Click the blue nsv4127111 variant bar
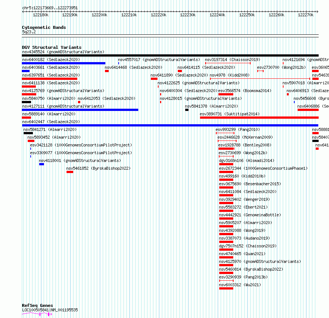This screenshot has width=329, height=318. 80,110
